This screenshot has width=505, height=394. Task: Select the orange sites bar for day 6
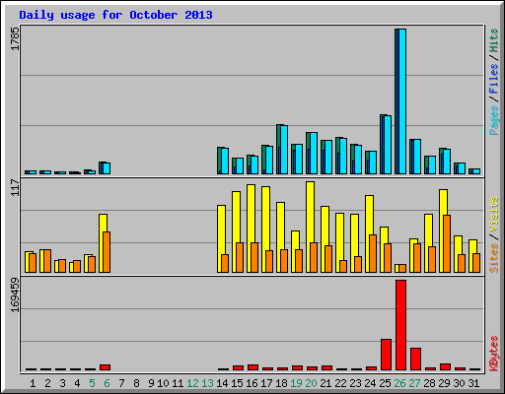pos(107,252)
